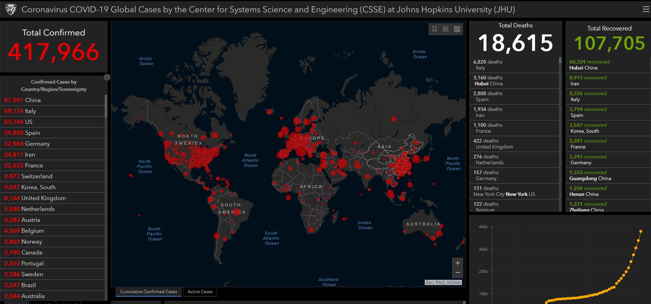651x304 pixels.
Task: Select Austria in the country list
Action: point(52,220)
